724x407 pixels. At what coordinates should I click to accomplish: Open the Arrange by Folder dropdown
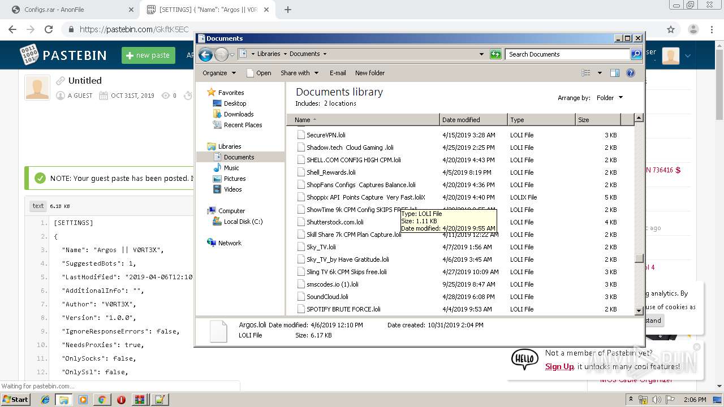point(609,98)
